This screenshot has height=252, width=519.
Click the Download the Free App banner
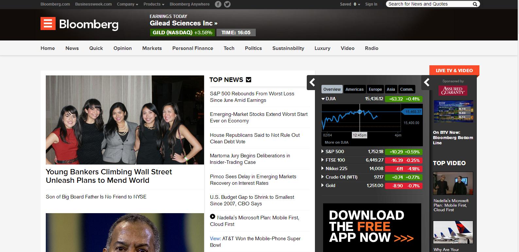[x=372, y=228]
